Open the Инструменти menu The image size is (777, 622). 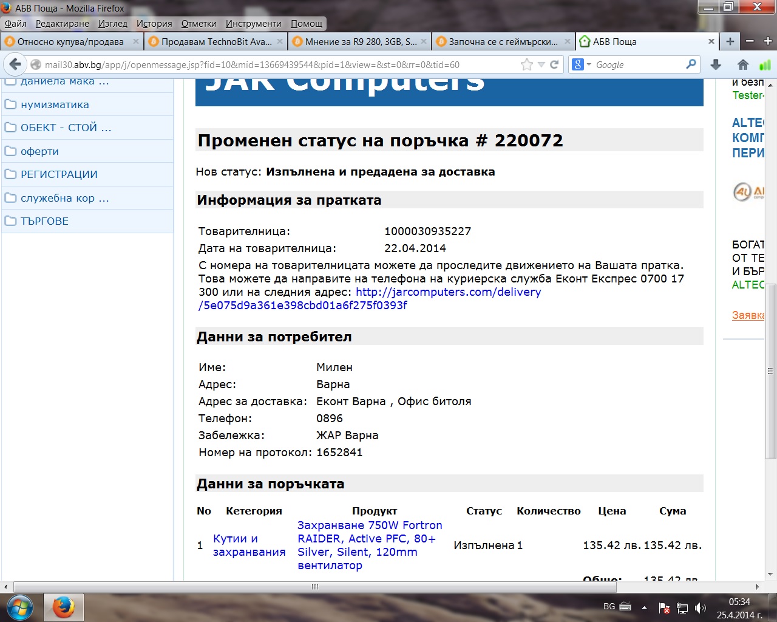tap(253, 23)
